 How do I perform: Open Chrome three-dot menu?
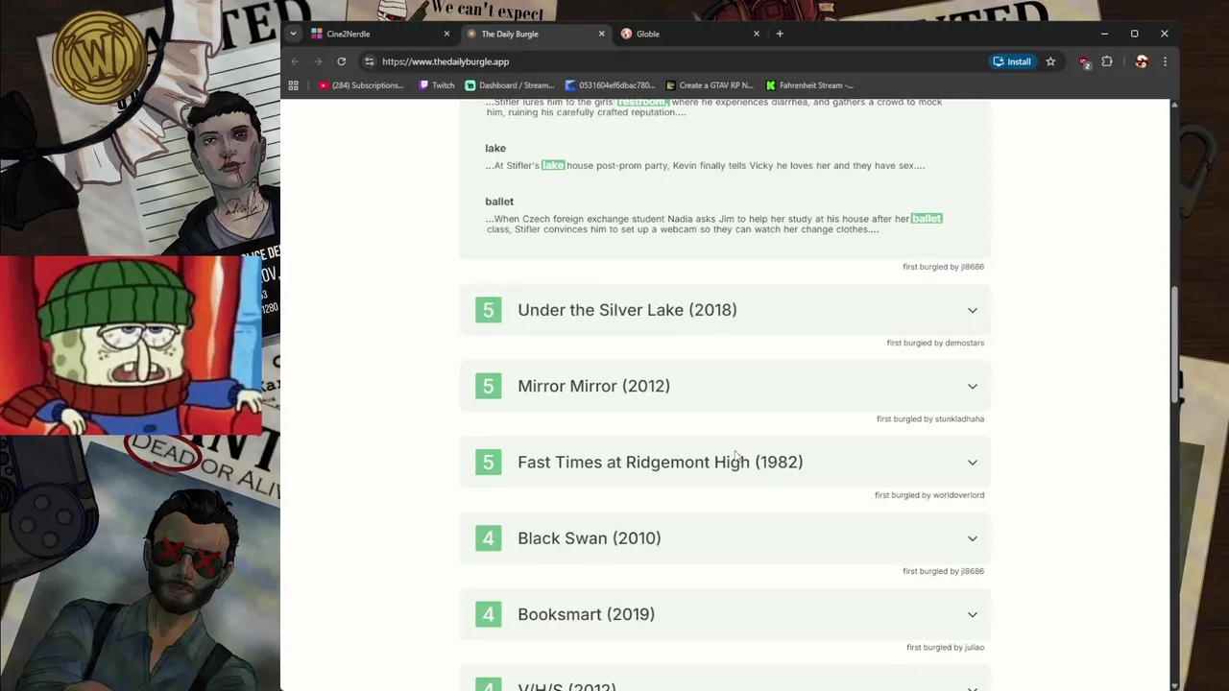1165,61
